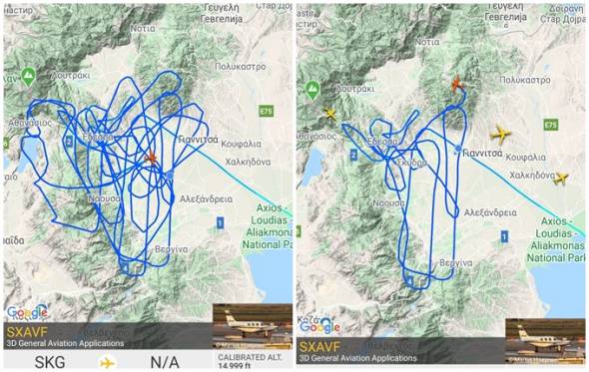Click green park pin on left map

pyautogui.click(x=29, y=77)
